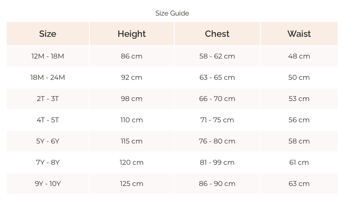This screenshot has width=349, height=204.
Task: Select the 7Y - 8Y size cell
Action: point(48,163)
